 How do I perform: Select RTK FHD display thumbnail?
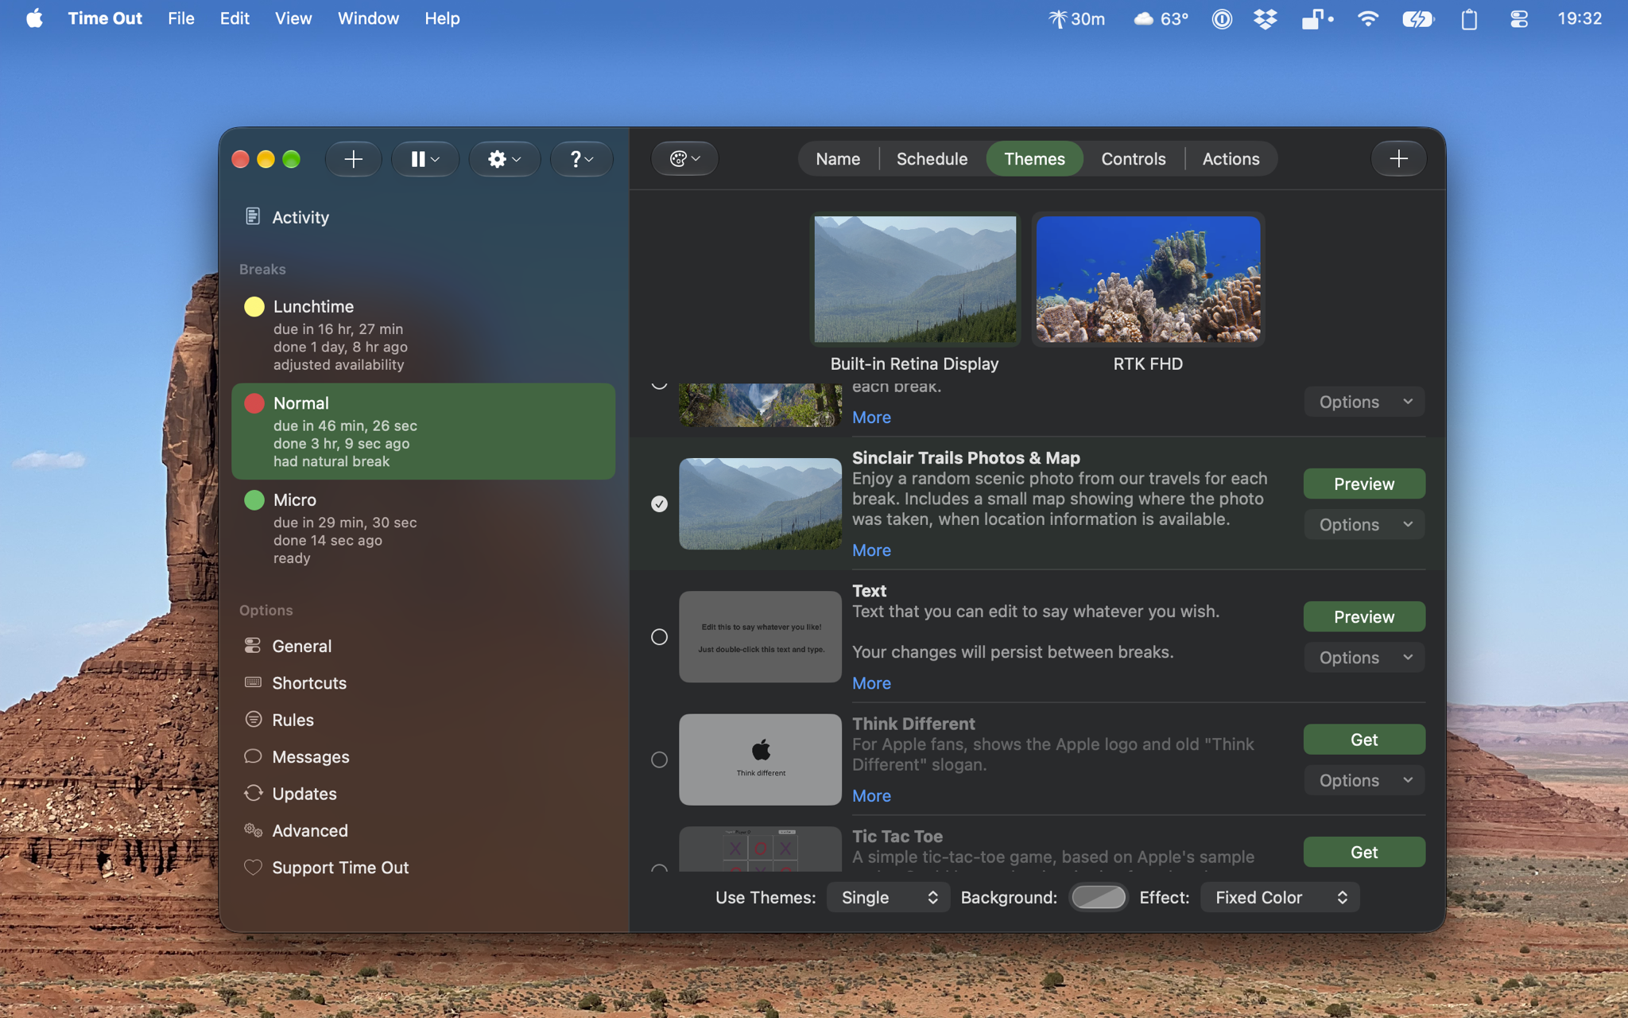point(1148,279)
